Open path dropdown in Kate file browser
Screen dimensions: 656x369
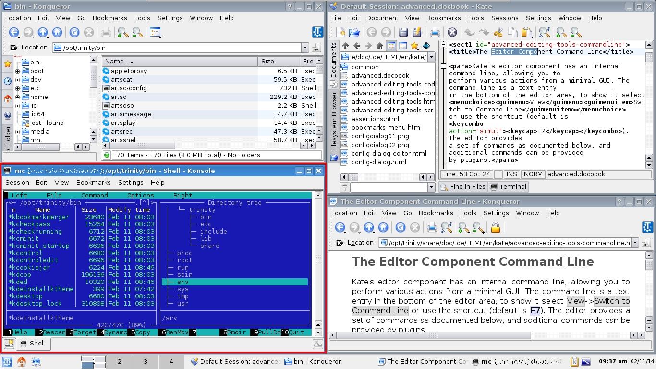(431, 57)
